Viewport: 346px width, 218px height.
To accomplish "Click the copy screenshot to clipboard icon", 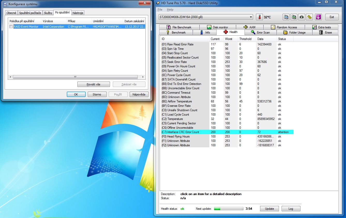I will pos(294,17).
